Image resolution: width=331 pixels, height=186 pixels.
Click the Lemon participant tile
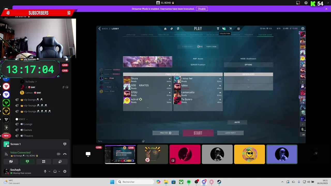point(250,154)
